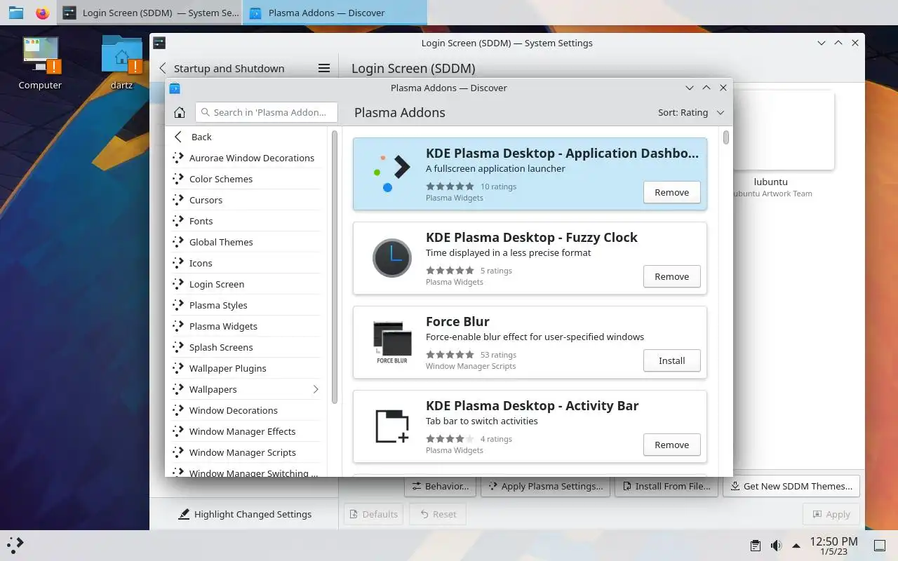Remove the Fuzzy Clock addon
The image size is (898, 561).
(x=671, y=276)
